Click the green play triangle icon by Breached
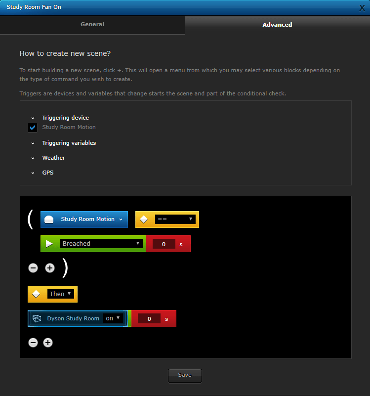This screenshot has height=396, width=370. (x=49, y=244)
